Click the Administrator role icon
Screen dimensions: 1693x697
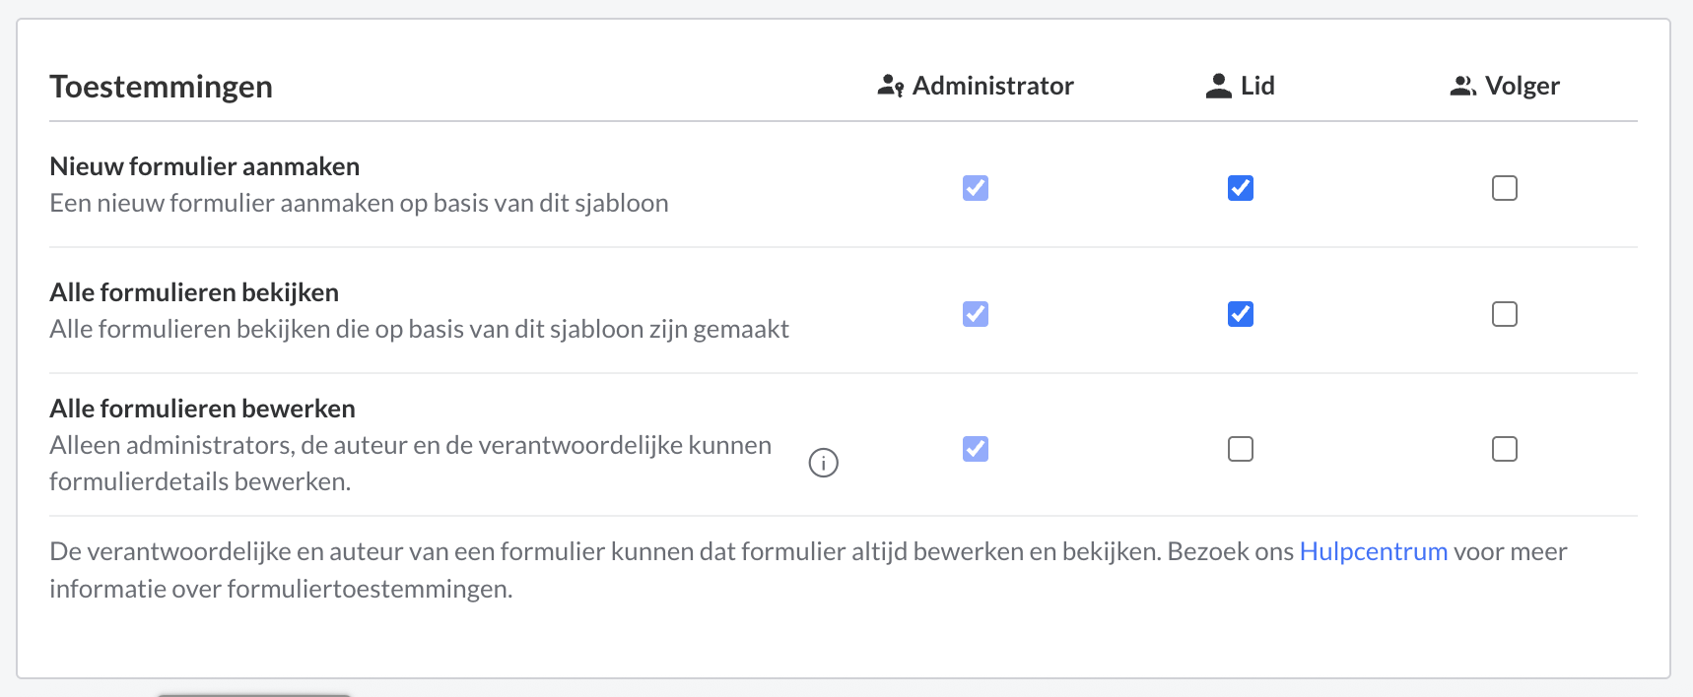[890, 85]
